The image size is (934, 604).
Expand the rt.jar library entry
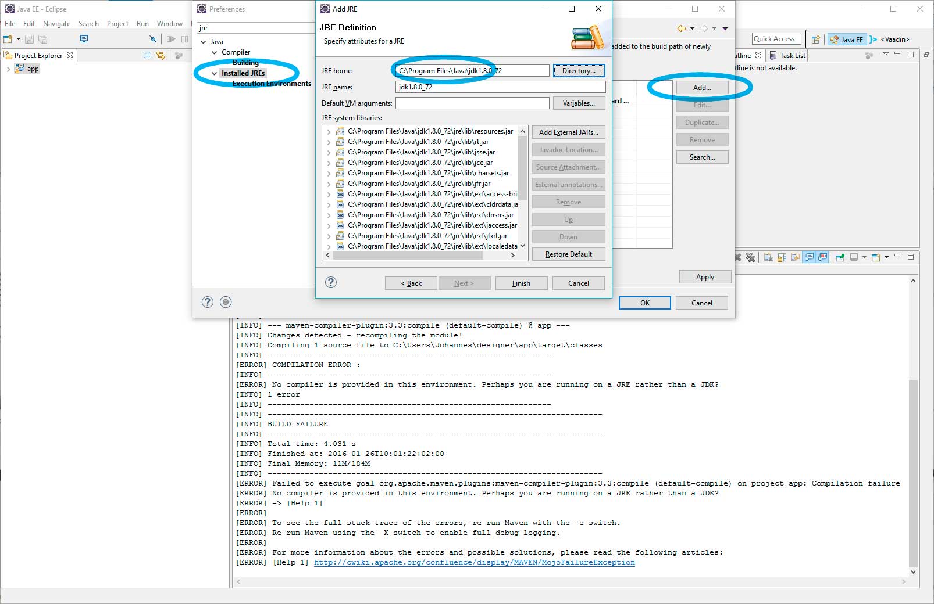pyautogui.click(x=329, y=142)
